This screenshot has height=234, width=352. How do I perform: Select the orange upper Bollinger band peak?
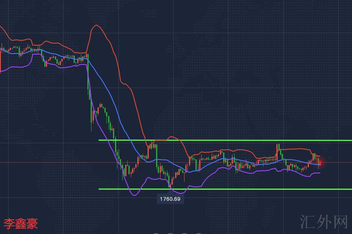click(x=96, y=25)
